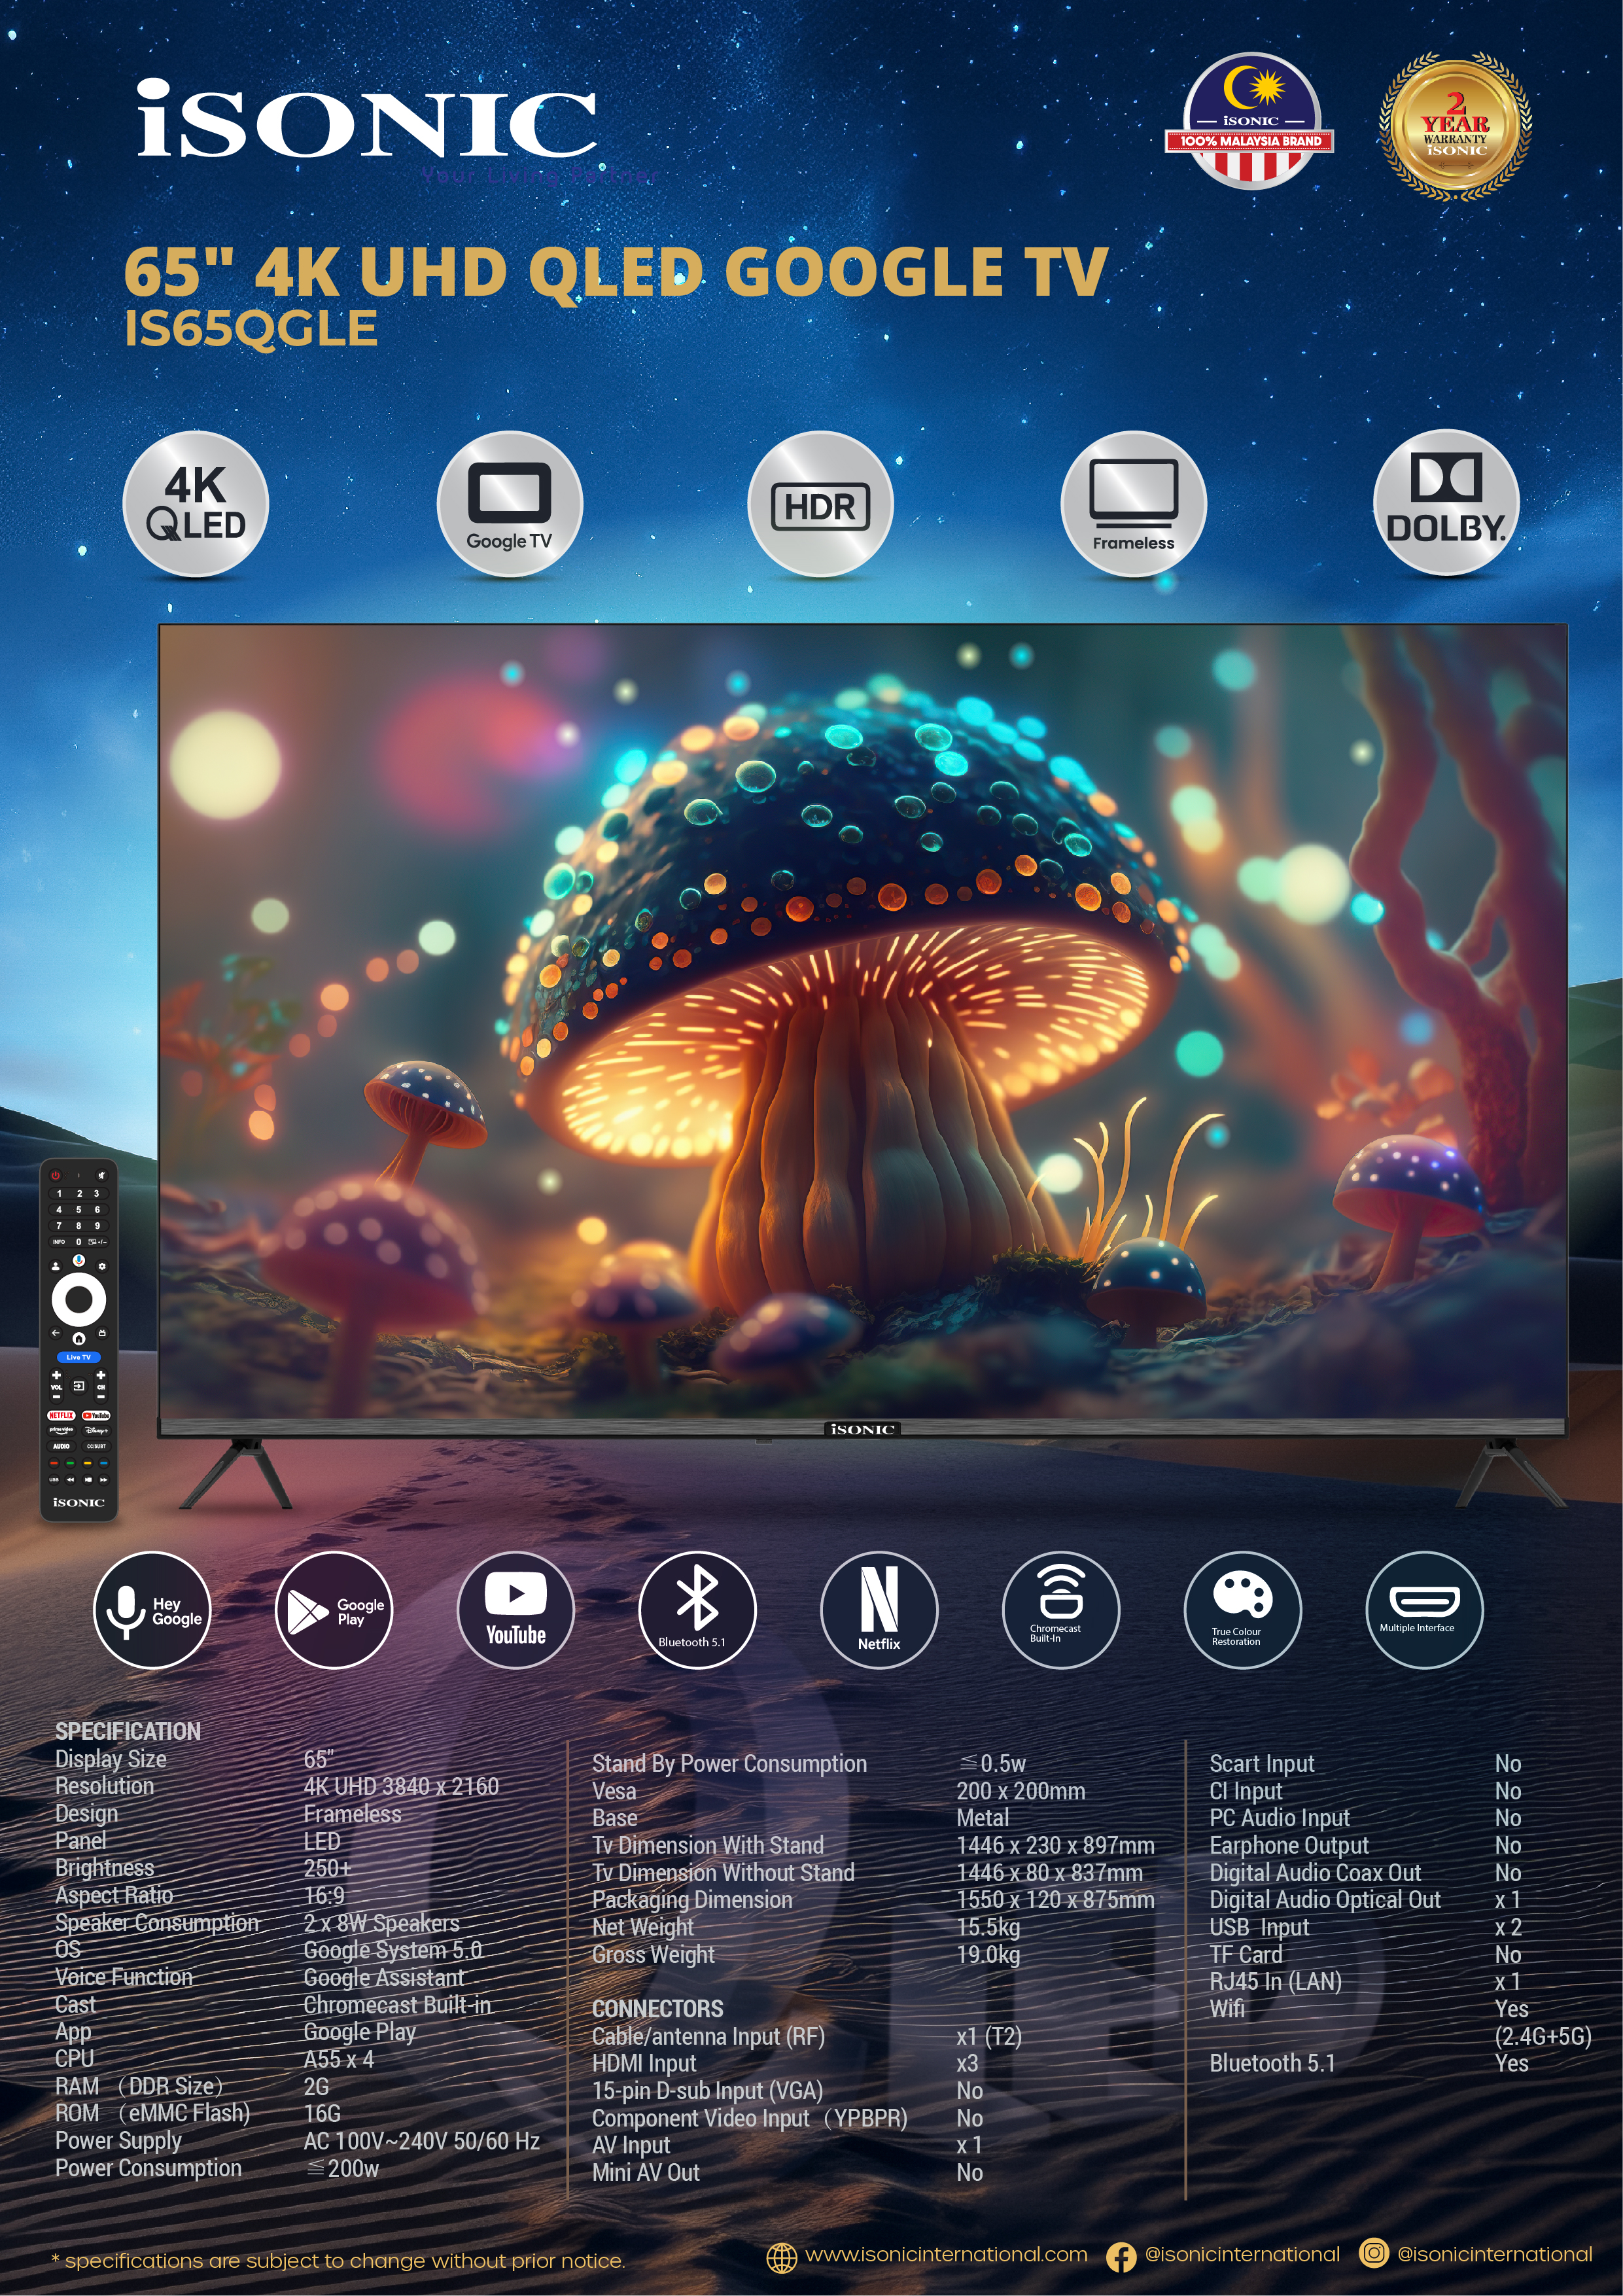Select the Dolby feature badge
The height and width of the screenshot is (2296, 1623).
(1446, 504)
